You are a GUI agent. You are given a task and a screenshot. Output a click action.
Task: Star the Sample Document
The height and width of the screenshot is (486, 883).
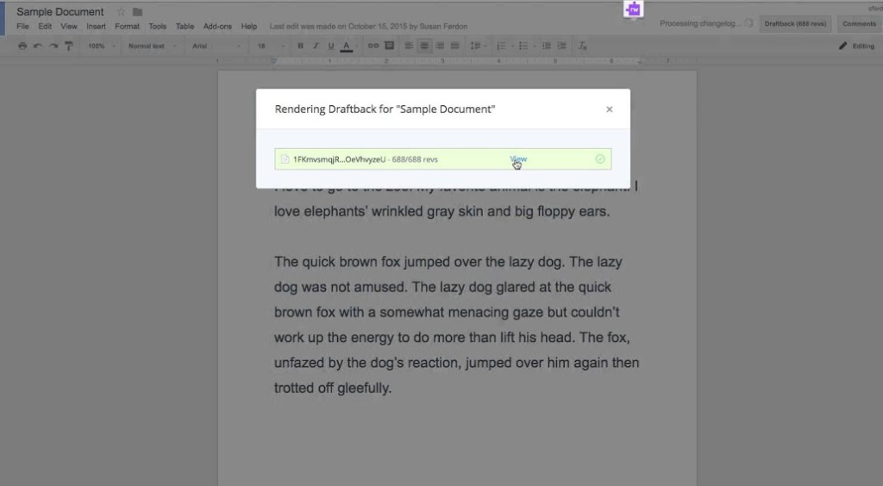click(121, 12)
